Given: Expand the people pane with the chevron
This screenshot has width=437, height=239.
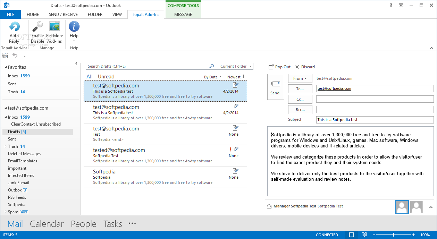Looking at the screenshot, I should click(431, 207).
